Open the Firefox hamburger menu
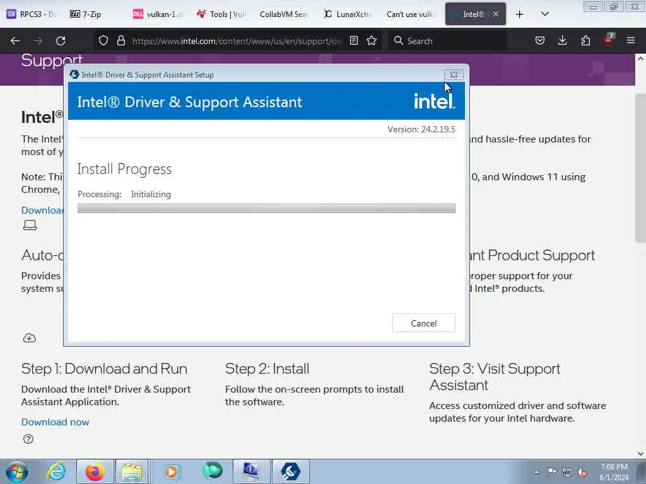The width and height of the screenshot is (646, 484). pos(631,40)
